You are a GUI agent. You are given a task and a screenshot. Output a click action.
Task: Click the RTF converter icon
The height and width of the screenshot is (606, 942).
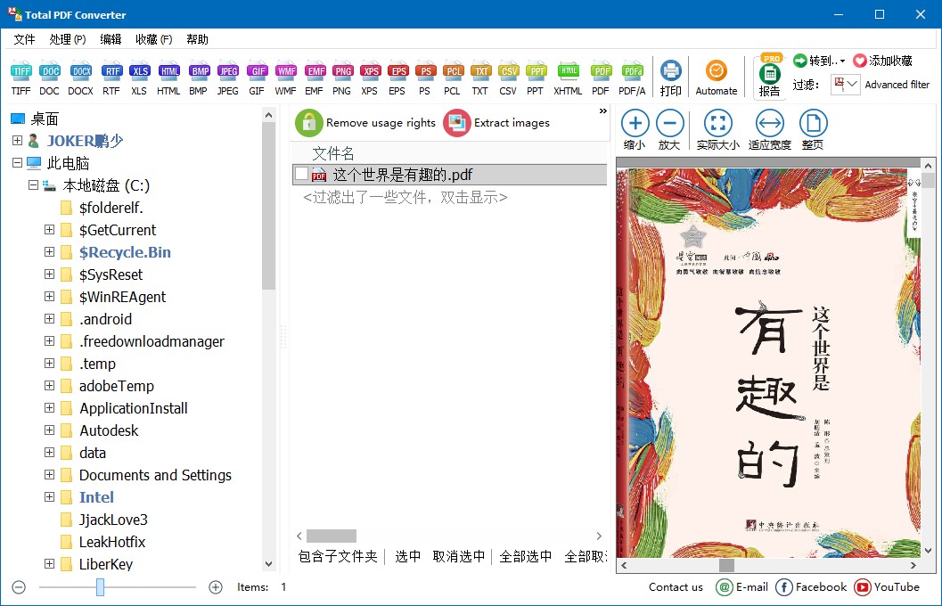(x=111, y=78)
